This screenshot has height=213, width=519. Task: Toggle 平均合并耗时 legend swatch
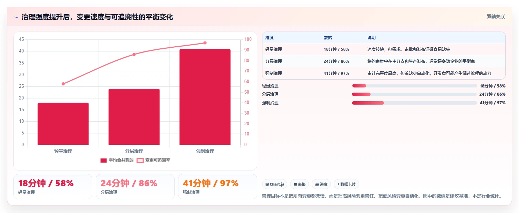click(104, 160)
